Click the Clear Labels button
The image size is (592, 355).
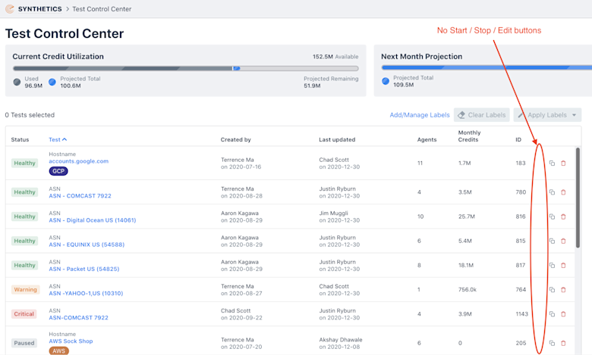point(482,115)
